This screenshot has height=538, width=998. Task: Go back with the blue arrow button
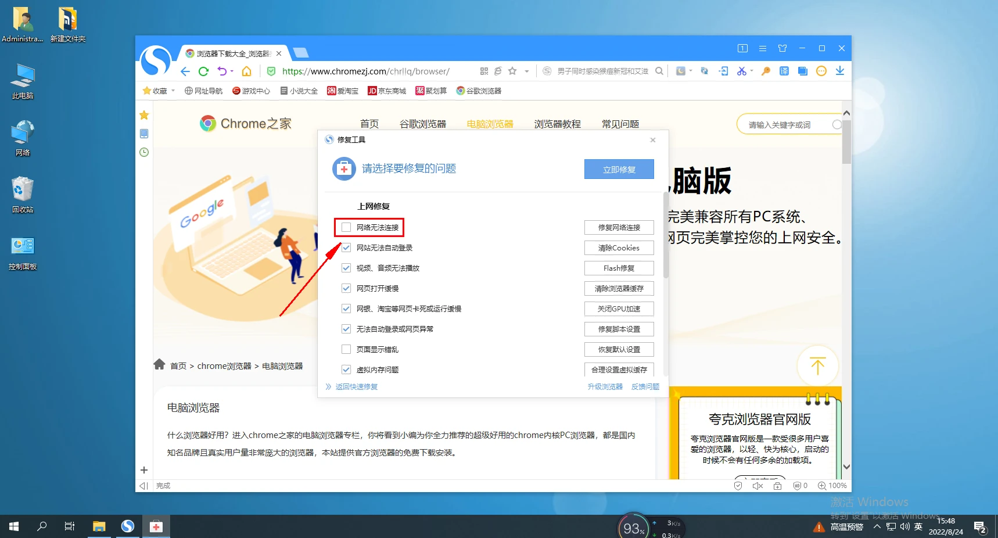(x=185, y=71)
